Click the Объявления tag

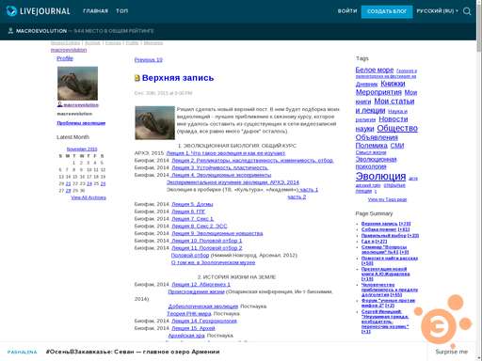click(377, 137)
